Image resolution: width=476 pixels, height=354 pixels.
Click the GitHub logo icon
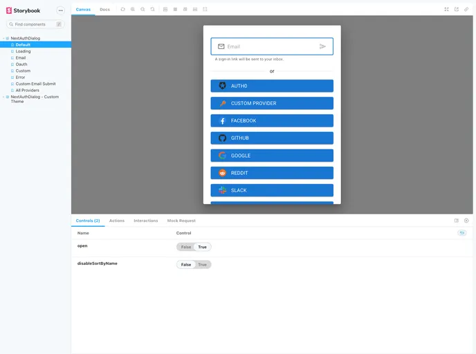pos(223,138)
